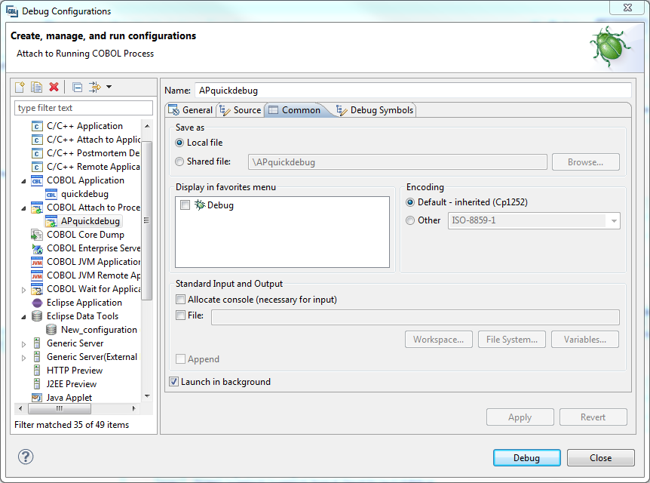Screen dimensions: 650x483
Task: Uncheck Launch in background
Action: coord(174,382)
